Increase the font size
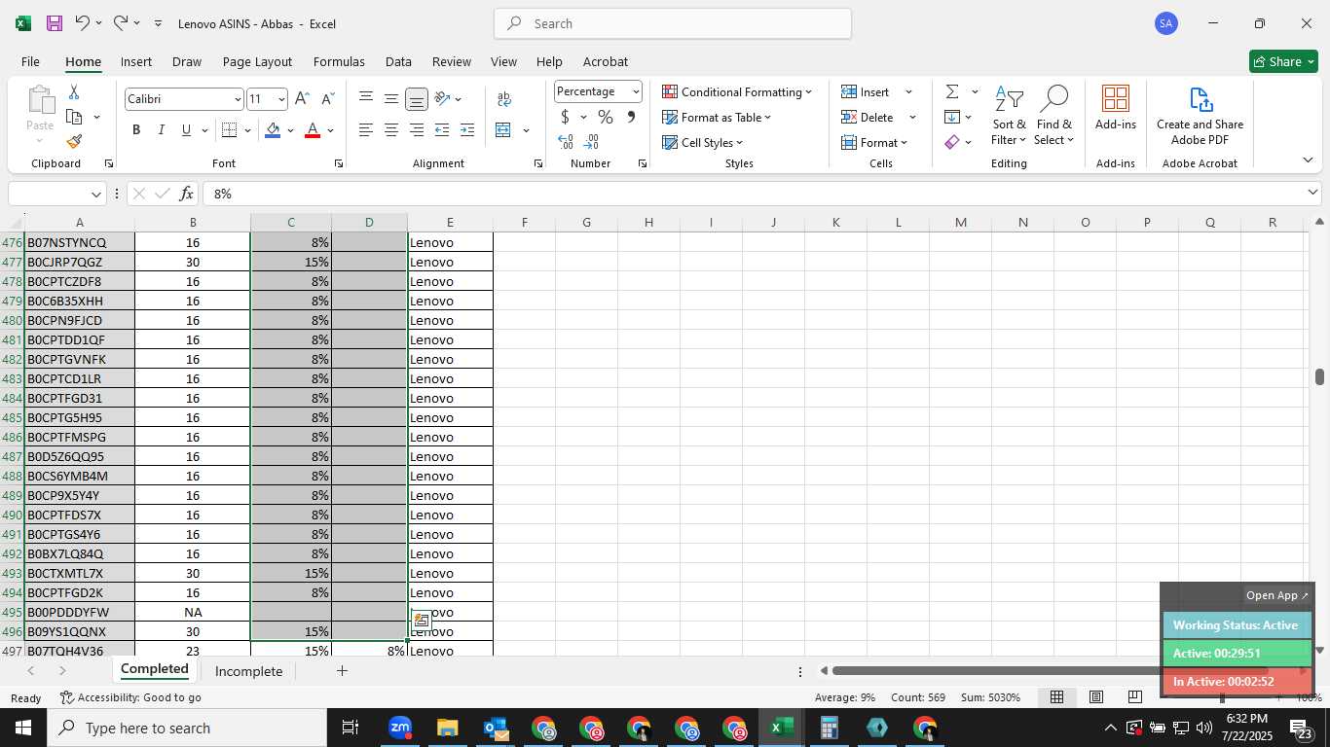This screenshot has height=747, width=1330. click(x=302, y=99)
